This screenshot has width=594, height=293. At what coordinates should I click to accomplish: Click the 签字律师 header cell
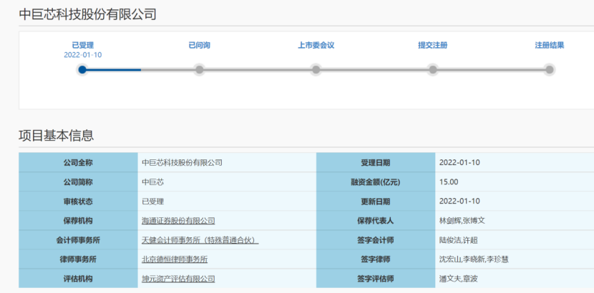point(376,259)
